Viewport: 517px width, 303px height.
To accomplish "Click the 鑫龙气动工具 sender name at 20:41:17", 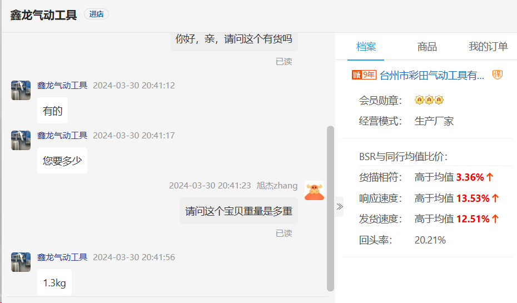I will 62,136.
